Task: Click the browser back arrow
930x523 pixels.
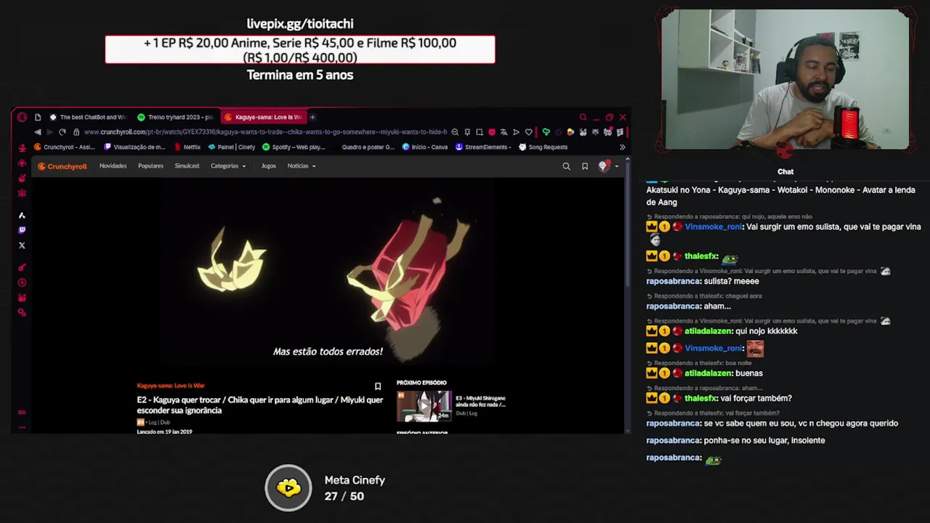Action: [x=38, y=132]
